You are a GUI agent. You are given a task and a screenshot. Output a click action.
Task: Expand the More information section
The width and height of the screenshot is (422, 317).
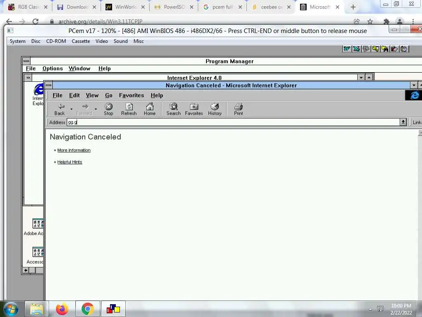tap(74, 150)
